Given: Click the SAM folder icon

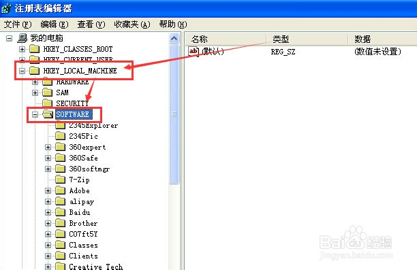Looking at the screenshot, I should [48, 92].
